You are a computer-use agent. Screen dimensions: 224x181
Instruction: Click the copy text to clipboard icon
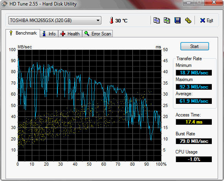tap(156, 20)
